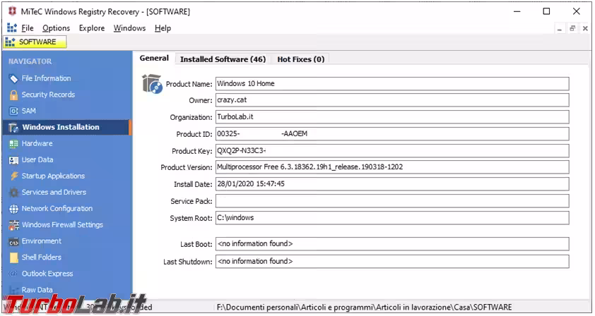The width and height of the screenshot is (595, 316).
Task: Open the Options menu
Action: coord(56,28)
